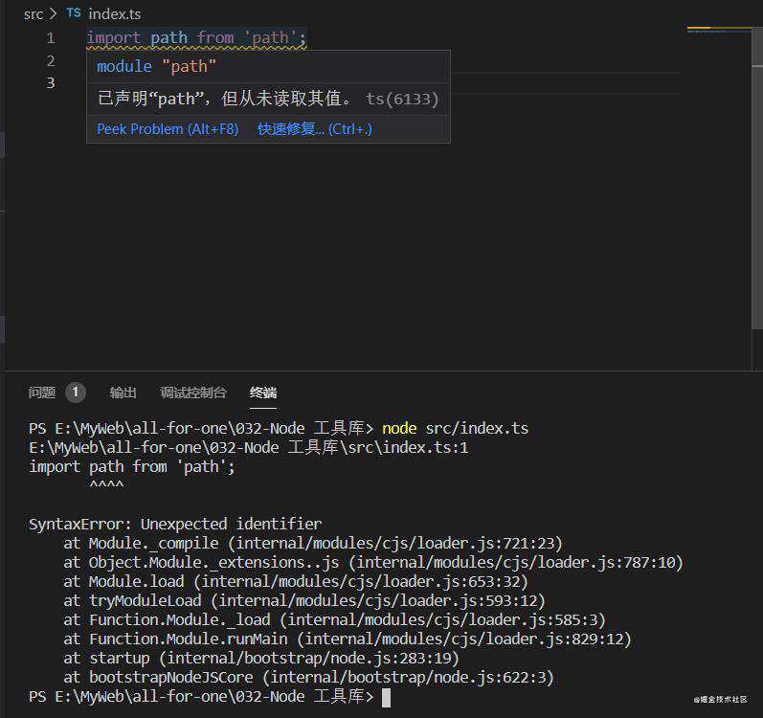Click the SyntaxError: Unexpected identifier line

tap(175, 524)
